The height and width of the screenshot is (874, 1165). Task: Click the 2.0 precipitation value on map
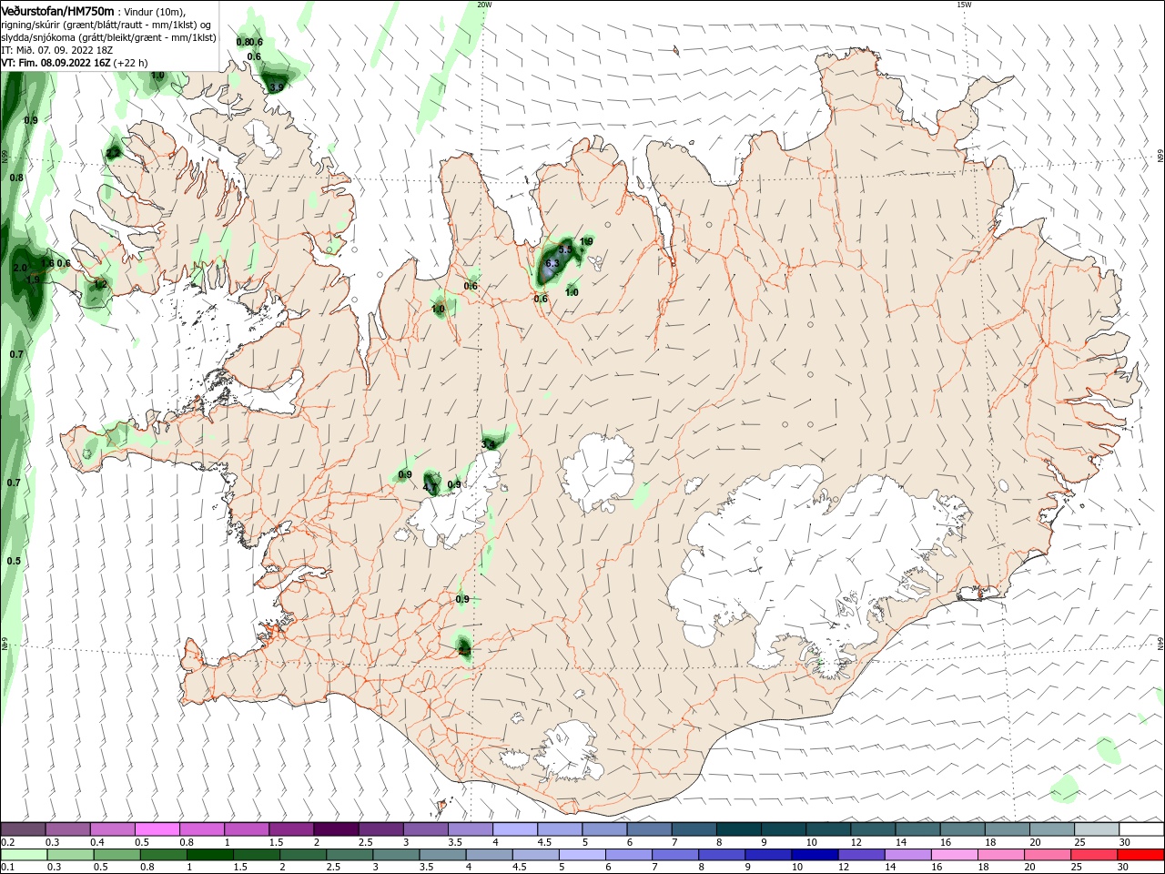[x=20, y=268]
